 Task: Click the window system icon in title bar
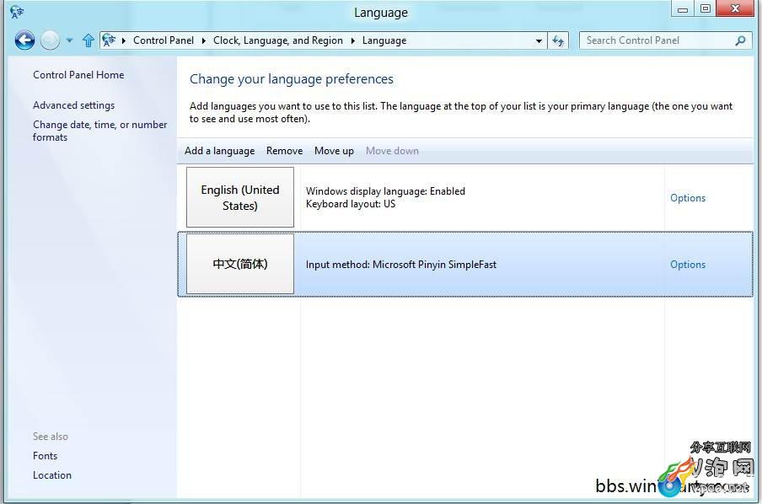tap(17, 12)
